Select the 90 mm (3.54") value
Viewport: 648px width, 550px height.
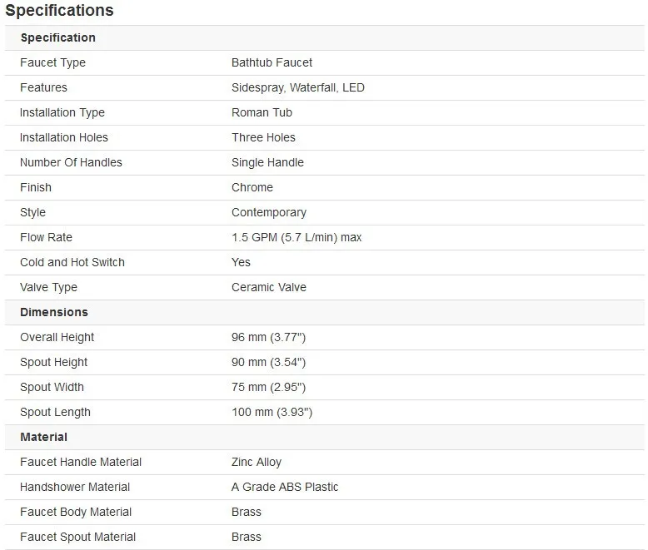269,362
